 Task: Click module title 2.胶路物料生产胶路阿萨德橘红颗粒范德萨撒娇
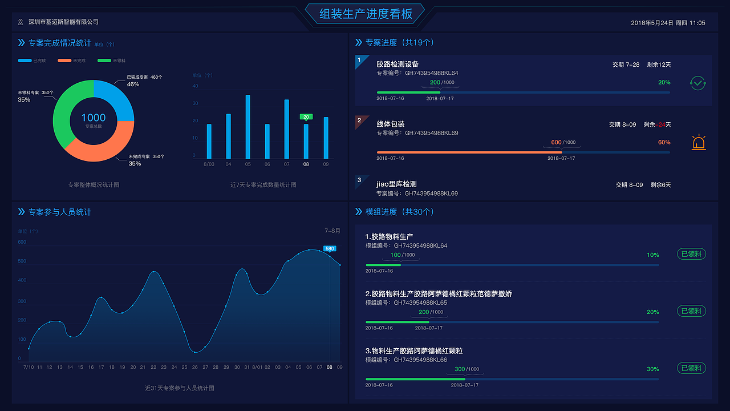[x=439, y=293]
